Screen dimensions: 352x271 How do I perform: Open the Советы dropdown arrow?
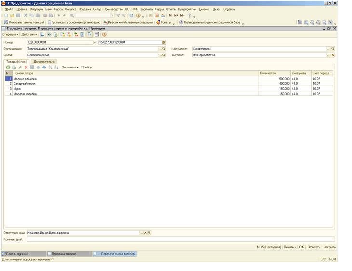pyautogui.click(x=174, y=23)
